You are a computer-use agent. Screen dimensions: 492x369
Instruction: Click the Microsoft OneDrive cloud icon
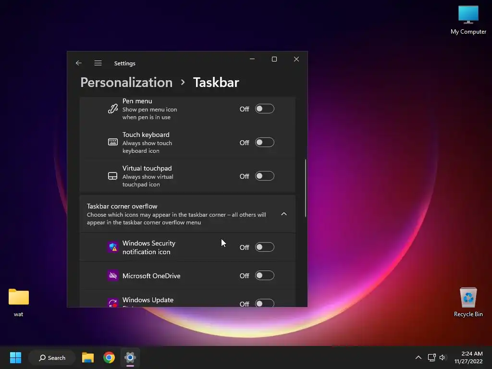pyautogui.click(x=112, y=276)
